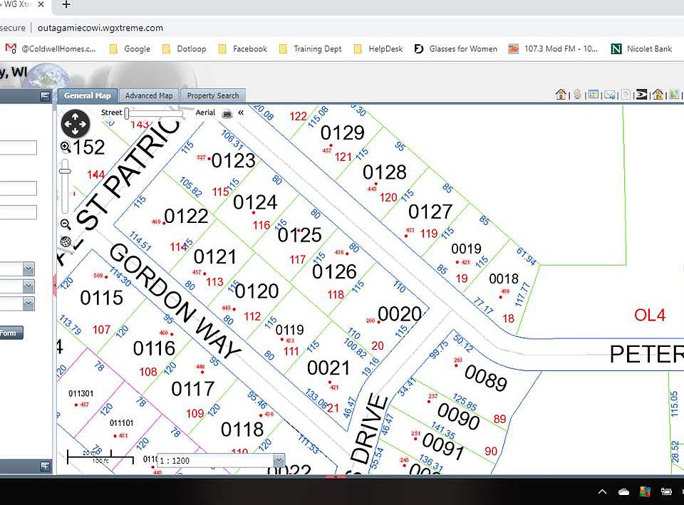Collapse the left panel using header button

(45, 96)
